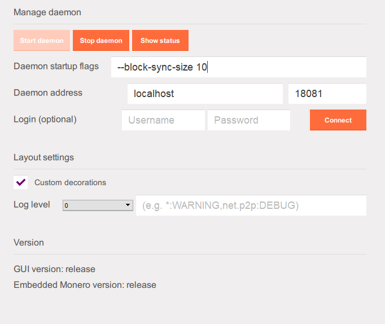This screenshot has height=324, width=385.
Task: Click the GUI version: release text
Action: click(55, 269)
